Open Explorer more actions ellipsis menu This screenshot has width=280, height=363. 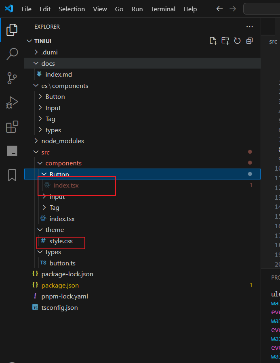click(249, 27)
